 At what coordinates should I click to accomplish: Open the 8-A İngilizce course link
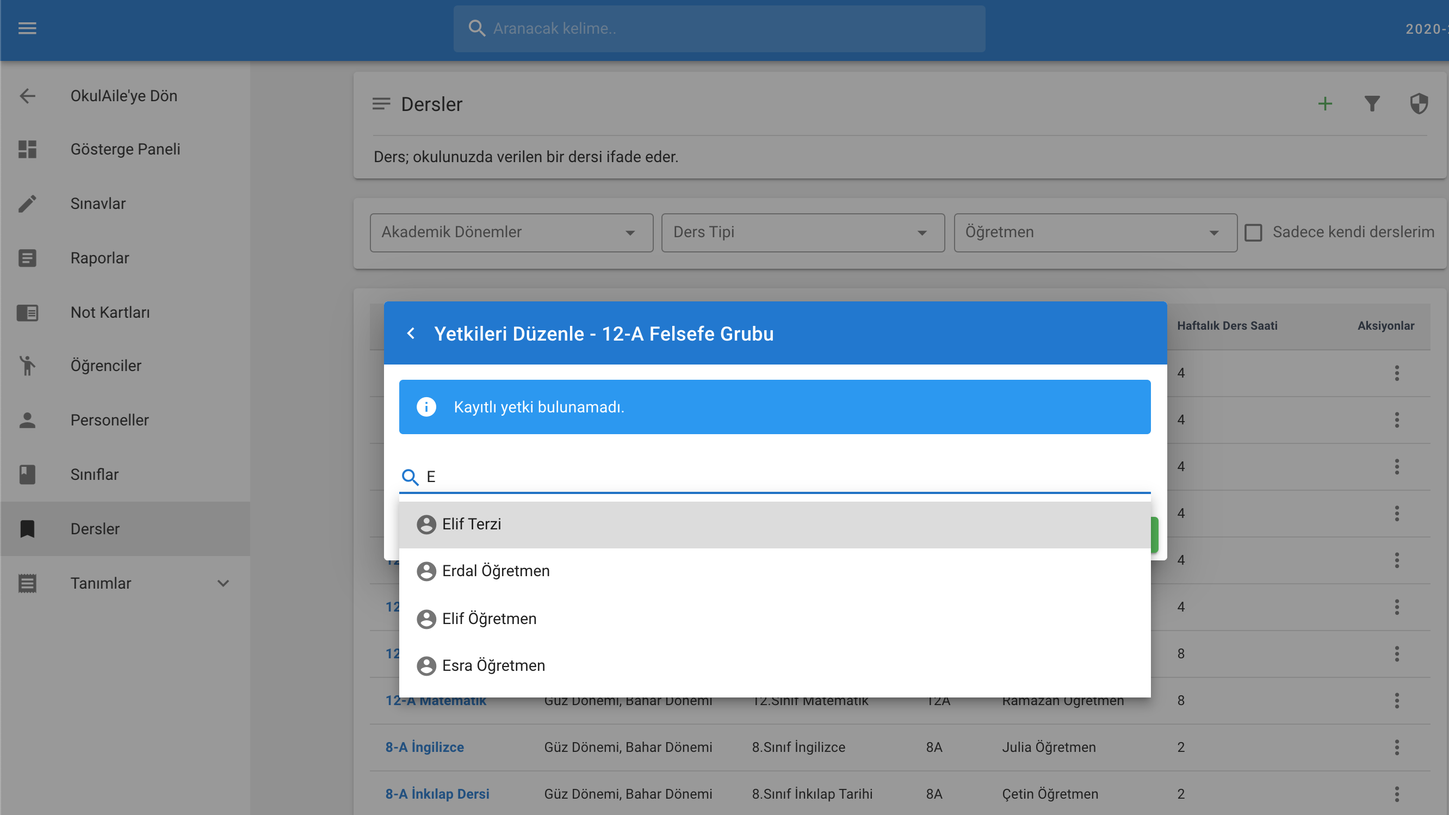[x=424, y=747]
